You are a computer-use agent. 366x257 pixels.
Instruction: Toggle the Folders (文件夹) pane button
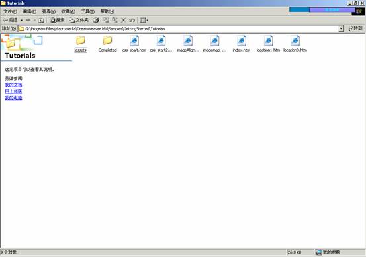79,20
